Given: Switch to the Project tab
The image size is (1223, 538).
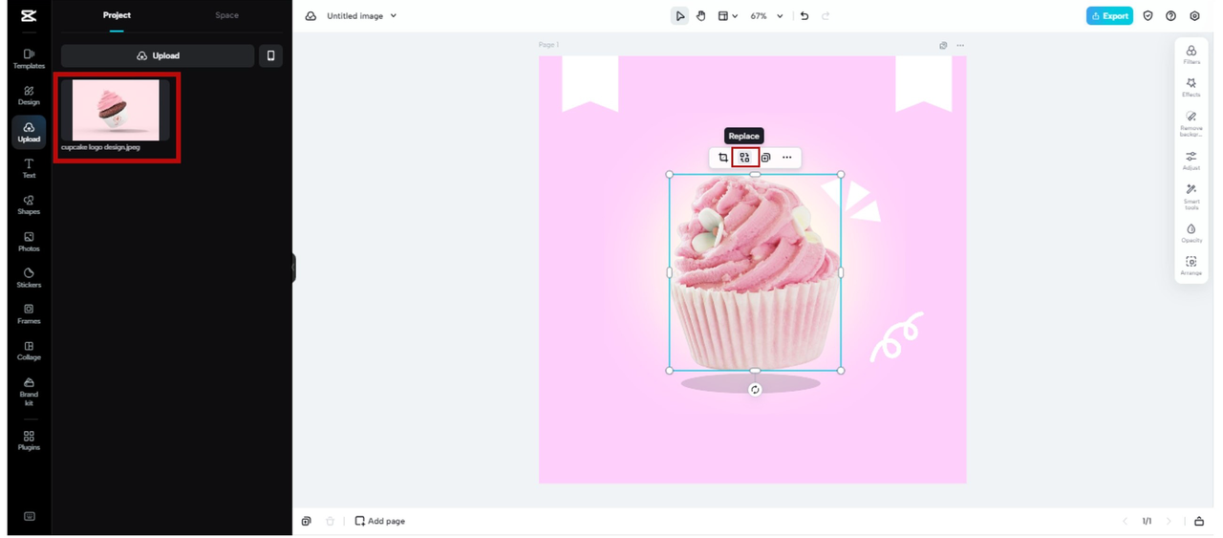Looking at the screenshot, I should point(117,15).
